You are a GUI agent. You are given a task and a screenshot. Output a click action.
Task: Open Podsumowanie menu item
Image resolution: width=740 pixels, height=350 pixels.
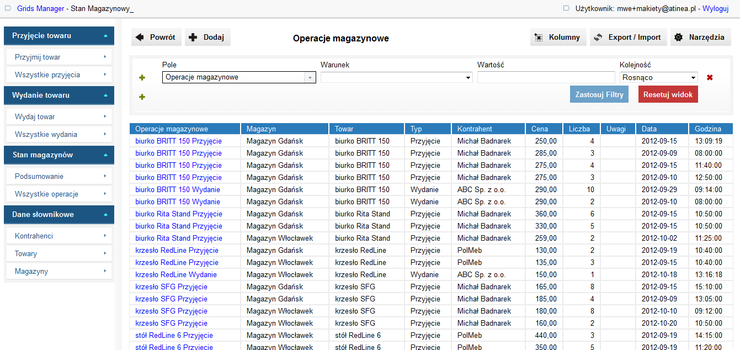(60, 176)
